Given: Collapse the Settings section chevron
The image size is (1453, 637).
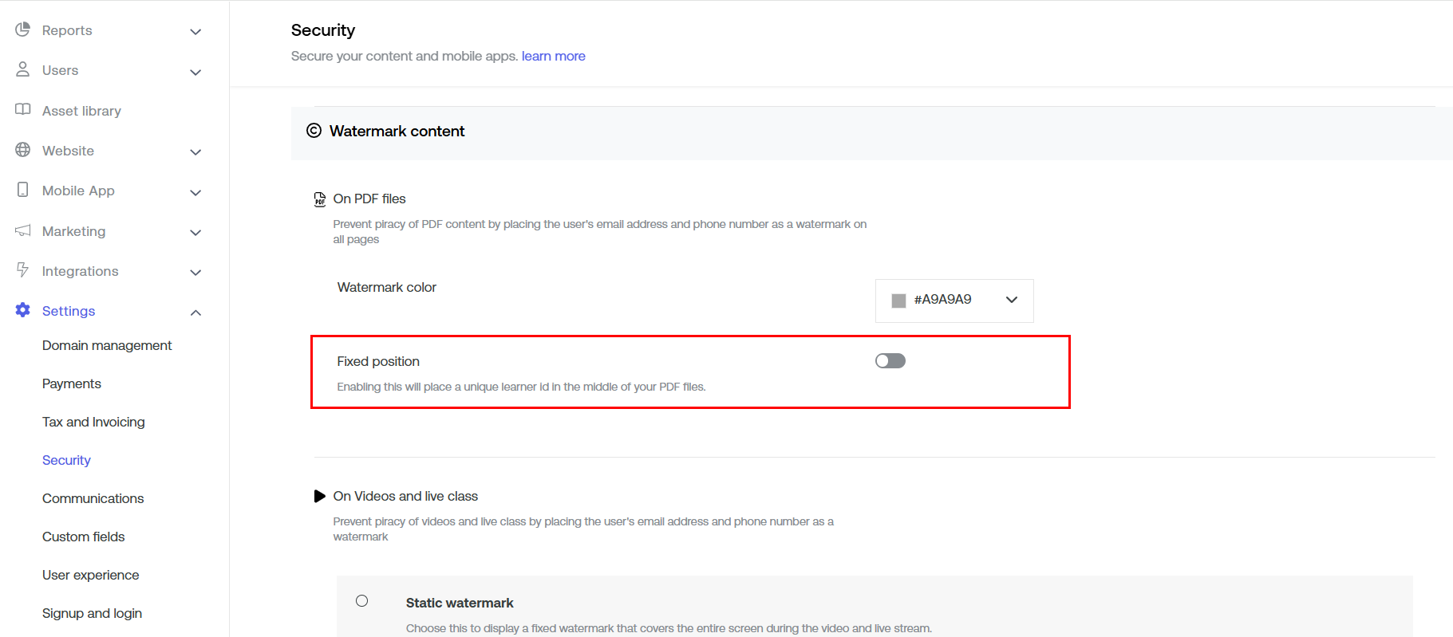Looking at the screenshot, I should coord(195,313).
